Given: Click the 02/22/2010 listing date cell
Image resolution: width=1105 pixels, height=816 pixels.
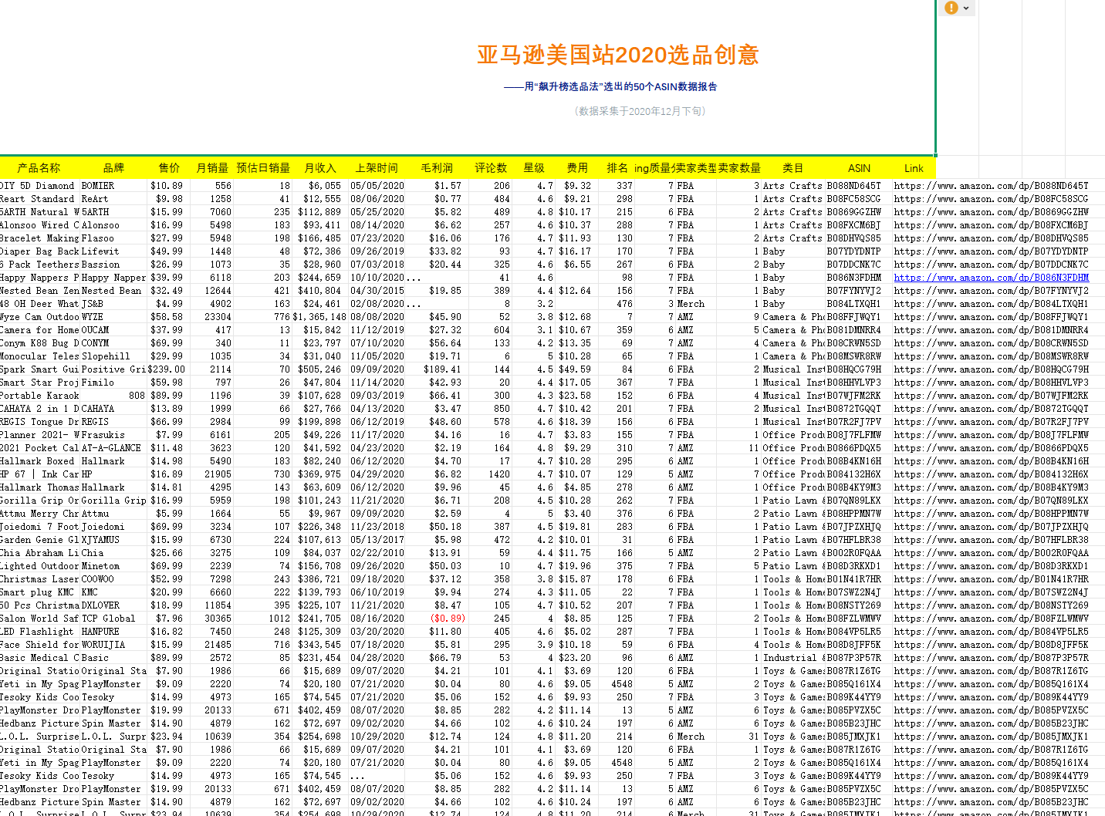Looking at the screenshot, I should coord(377,553).
